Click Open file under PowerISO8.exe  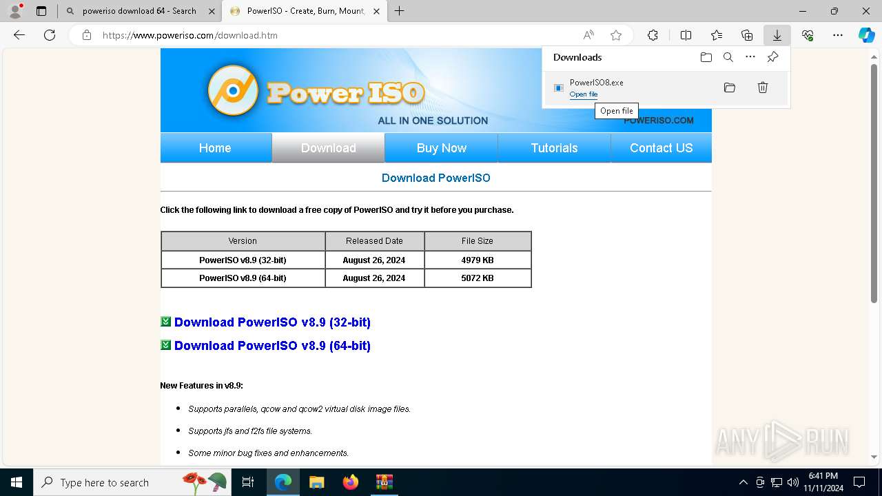click(x=584, y=94)
